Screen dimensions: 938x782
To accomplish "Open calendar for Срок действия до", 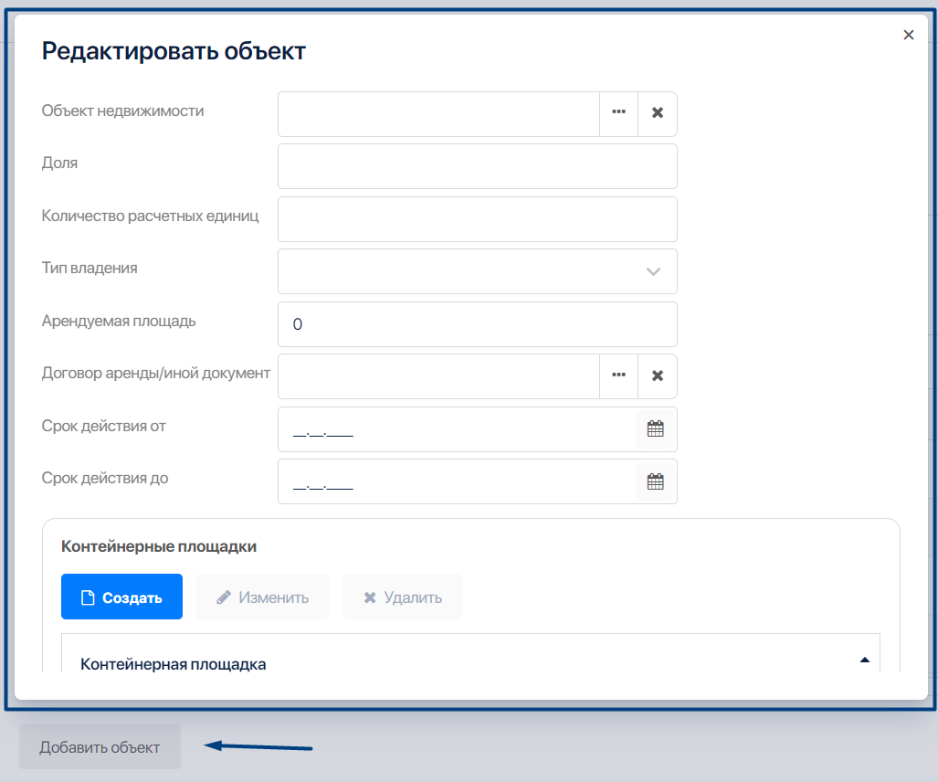I will pyautogui.click(x=655, y=481).
